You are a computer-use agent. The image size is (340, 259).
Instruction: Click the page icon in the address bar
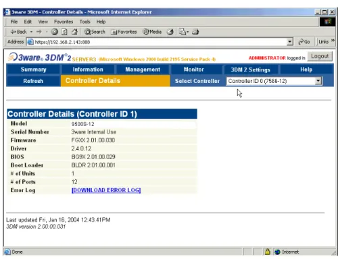point(30,42)
